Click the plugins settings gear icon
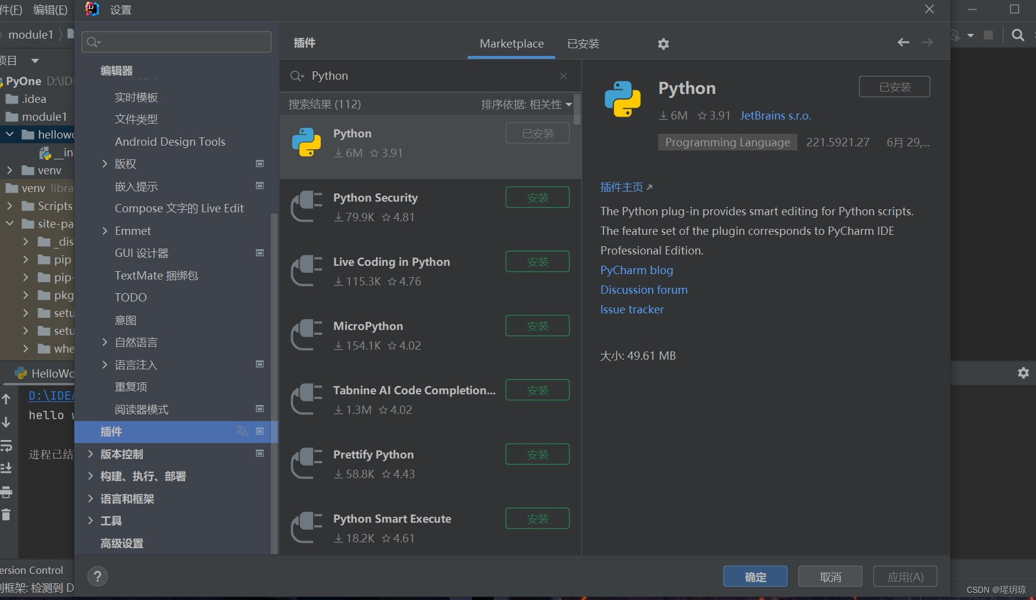Screen dimensions: 1036x600 pos(663,44)
